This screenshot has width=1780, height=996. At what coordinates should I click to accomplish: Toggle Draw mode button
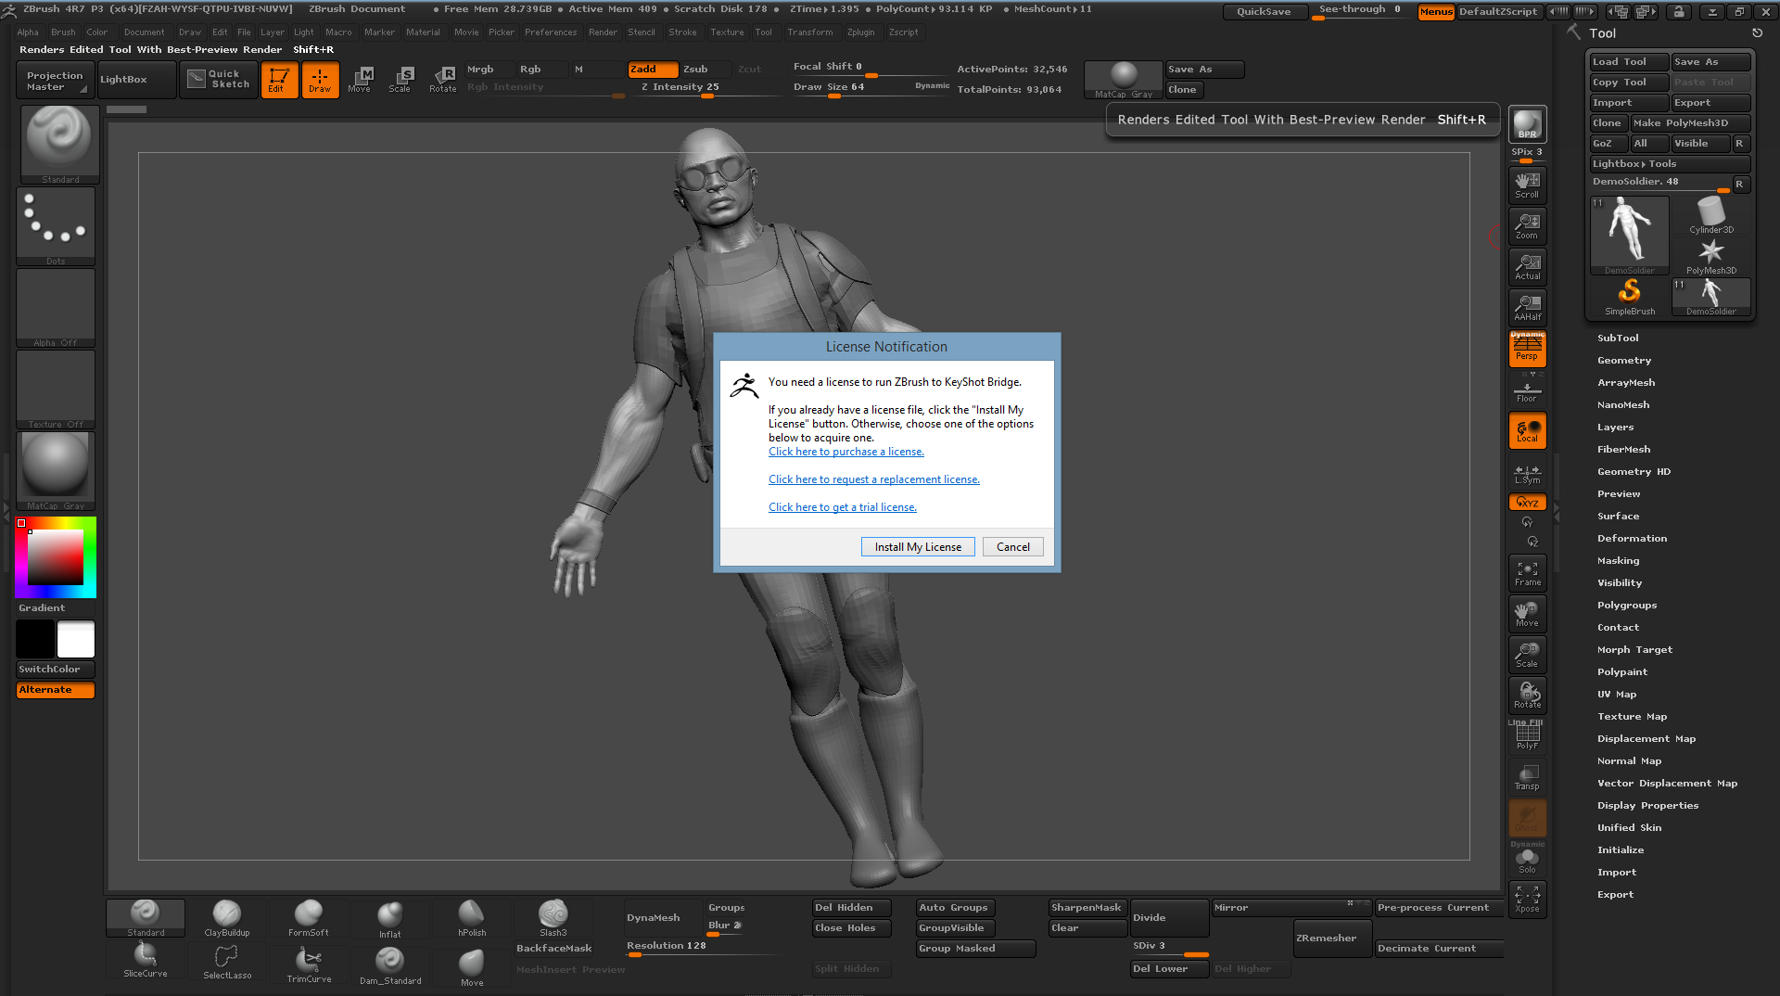point(320,80)
